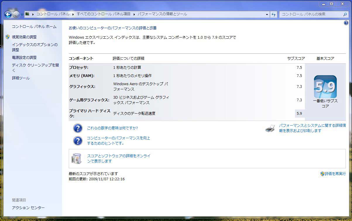The height and width of the screenshot is (221, 352).
Task: Click the Control Panel icon in address bar
Action: click(27, 14)
